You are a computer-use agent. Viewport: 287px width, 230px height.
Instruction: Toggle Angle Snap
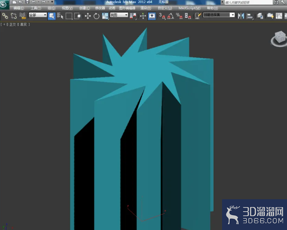point(171,16)
